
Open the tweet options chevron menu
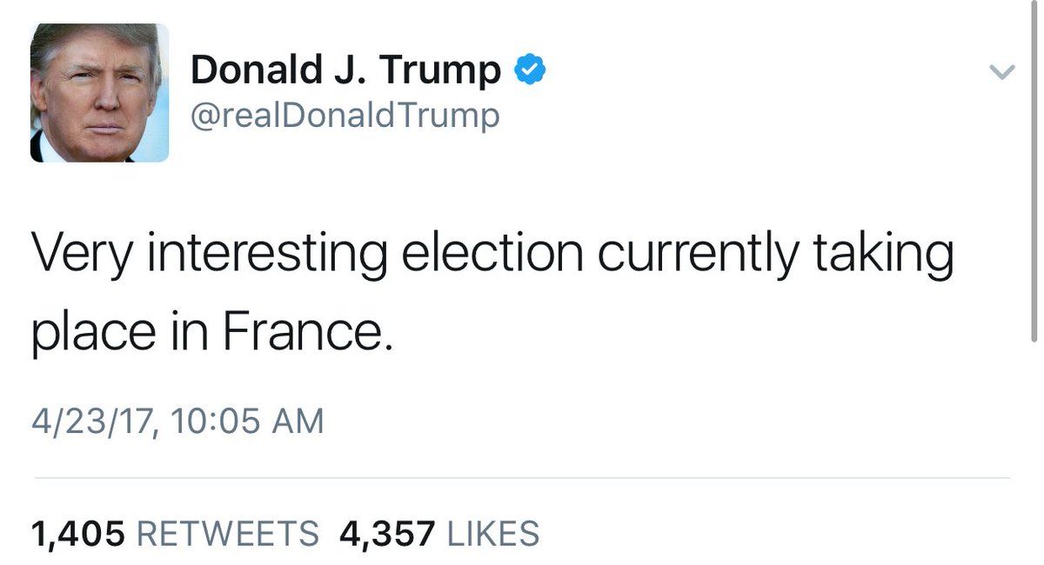coord(1003,72)
